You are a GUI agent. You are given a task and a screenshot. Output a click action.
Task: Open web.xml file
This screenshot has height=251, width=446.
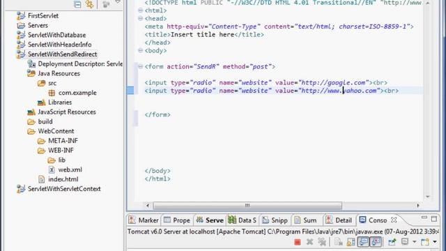[x=70, y=169]
